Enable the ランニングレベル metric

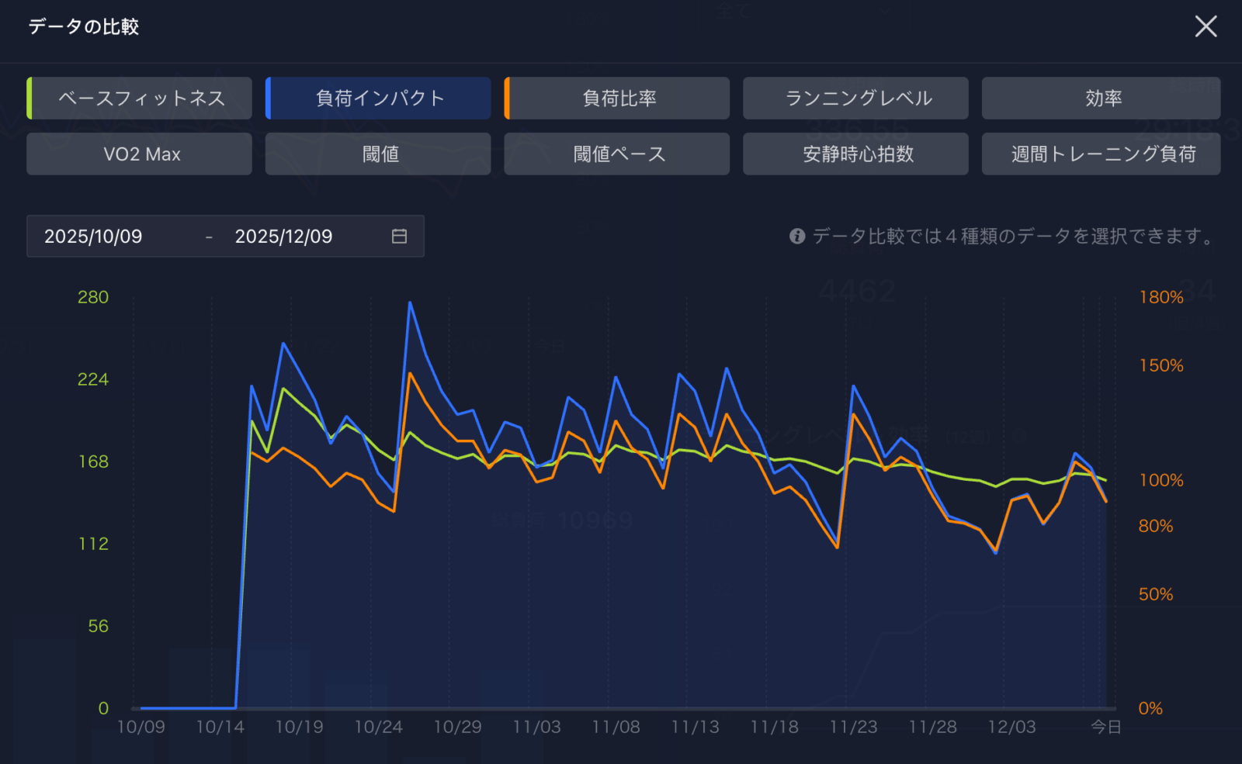click(855, 99)
